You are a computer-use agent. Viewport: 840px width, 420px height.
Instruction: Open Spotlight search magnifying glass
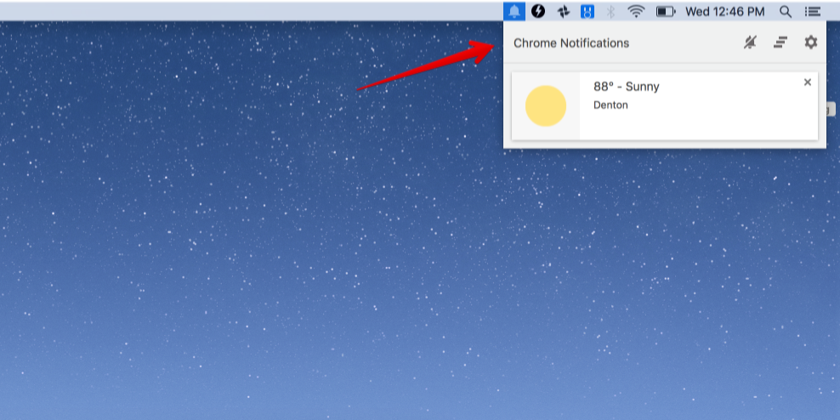[786, 11]
